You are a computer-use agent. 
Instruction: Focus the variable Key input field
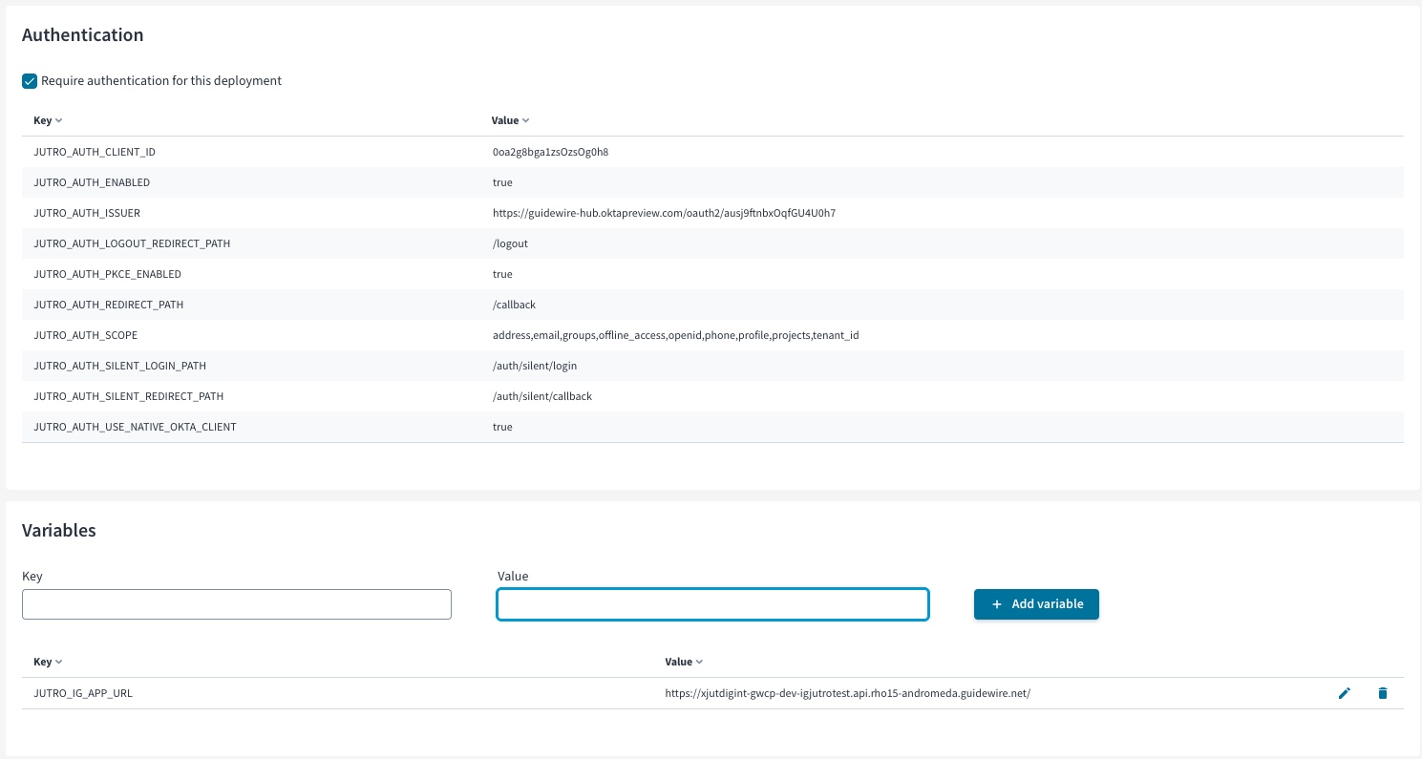point(237,604)
